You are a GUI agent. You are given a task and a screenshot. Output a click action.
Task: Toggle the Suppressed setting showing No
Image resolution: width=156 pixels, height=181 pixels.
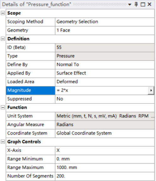105,99
